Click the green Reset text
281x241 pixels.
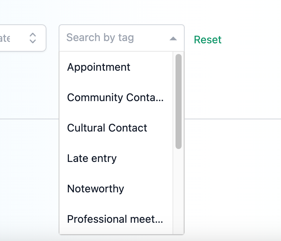[208, 40]
